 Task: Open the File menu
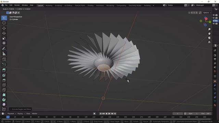6,5
